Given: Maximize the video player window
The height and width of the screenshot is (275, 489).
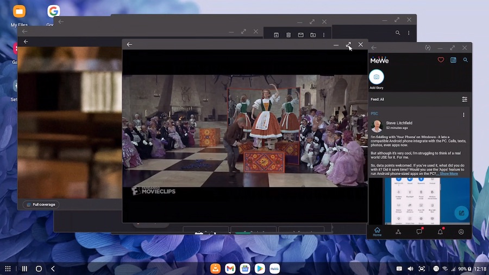Looking at the screenshot, I should (x=348, y=44).
